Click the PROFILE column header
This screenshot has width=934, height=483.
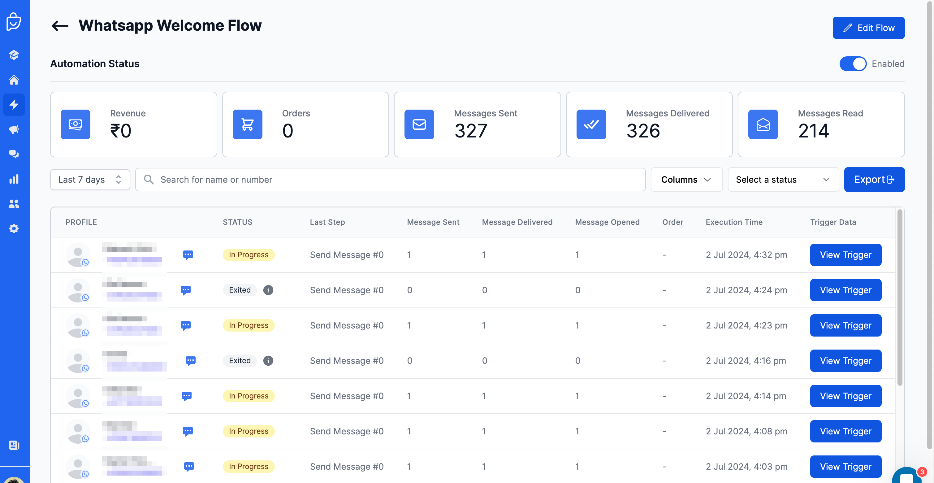click(81, 222)
